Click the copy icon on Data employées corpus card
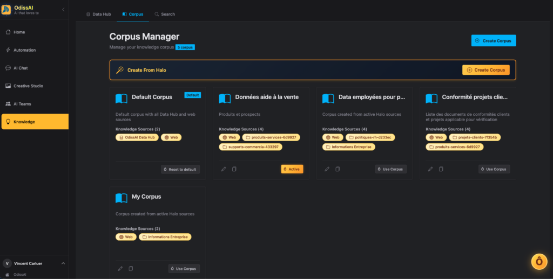 (338, 169)
